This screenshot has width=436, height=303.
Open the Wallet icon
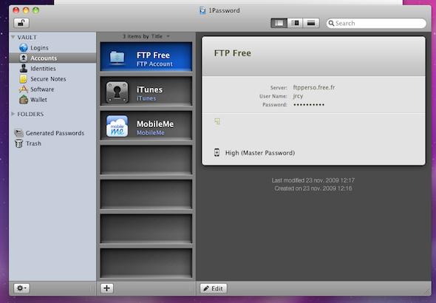pos(24,100)
